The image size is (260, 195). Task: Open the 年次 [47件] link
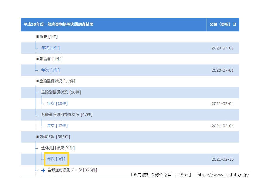[57, 125]
